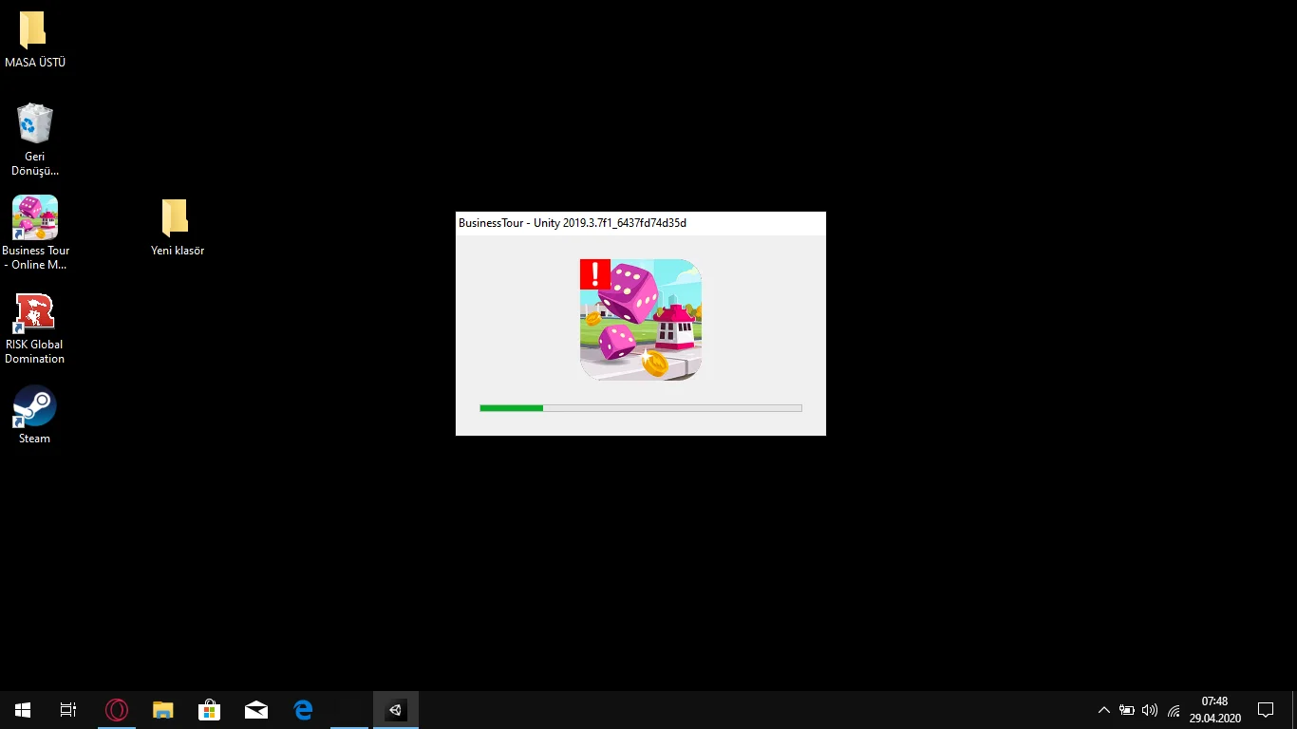This screenshot has height=729, width=1297.
Task: Open the Action Center notifications
Action: pos(1266,710)
